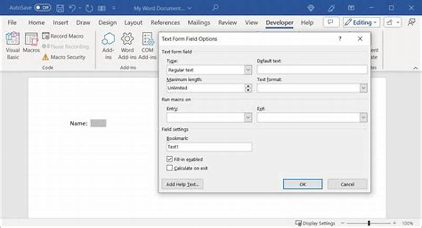The height and width of the screenshot is (228, 422).
Task: Open the File tab
Action: pyautogui.click(x=12, y=23)
